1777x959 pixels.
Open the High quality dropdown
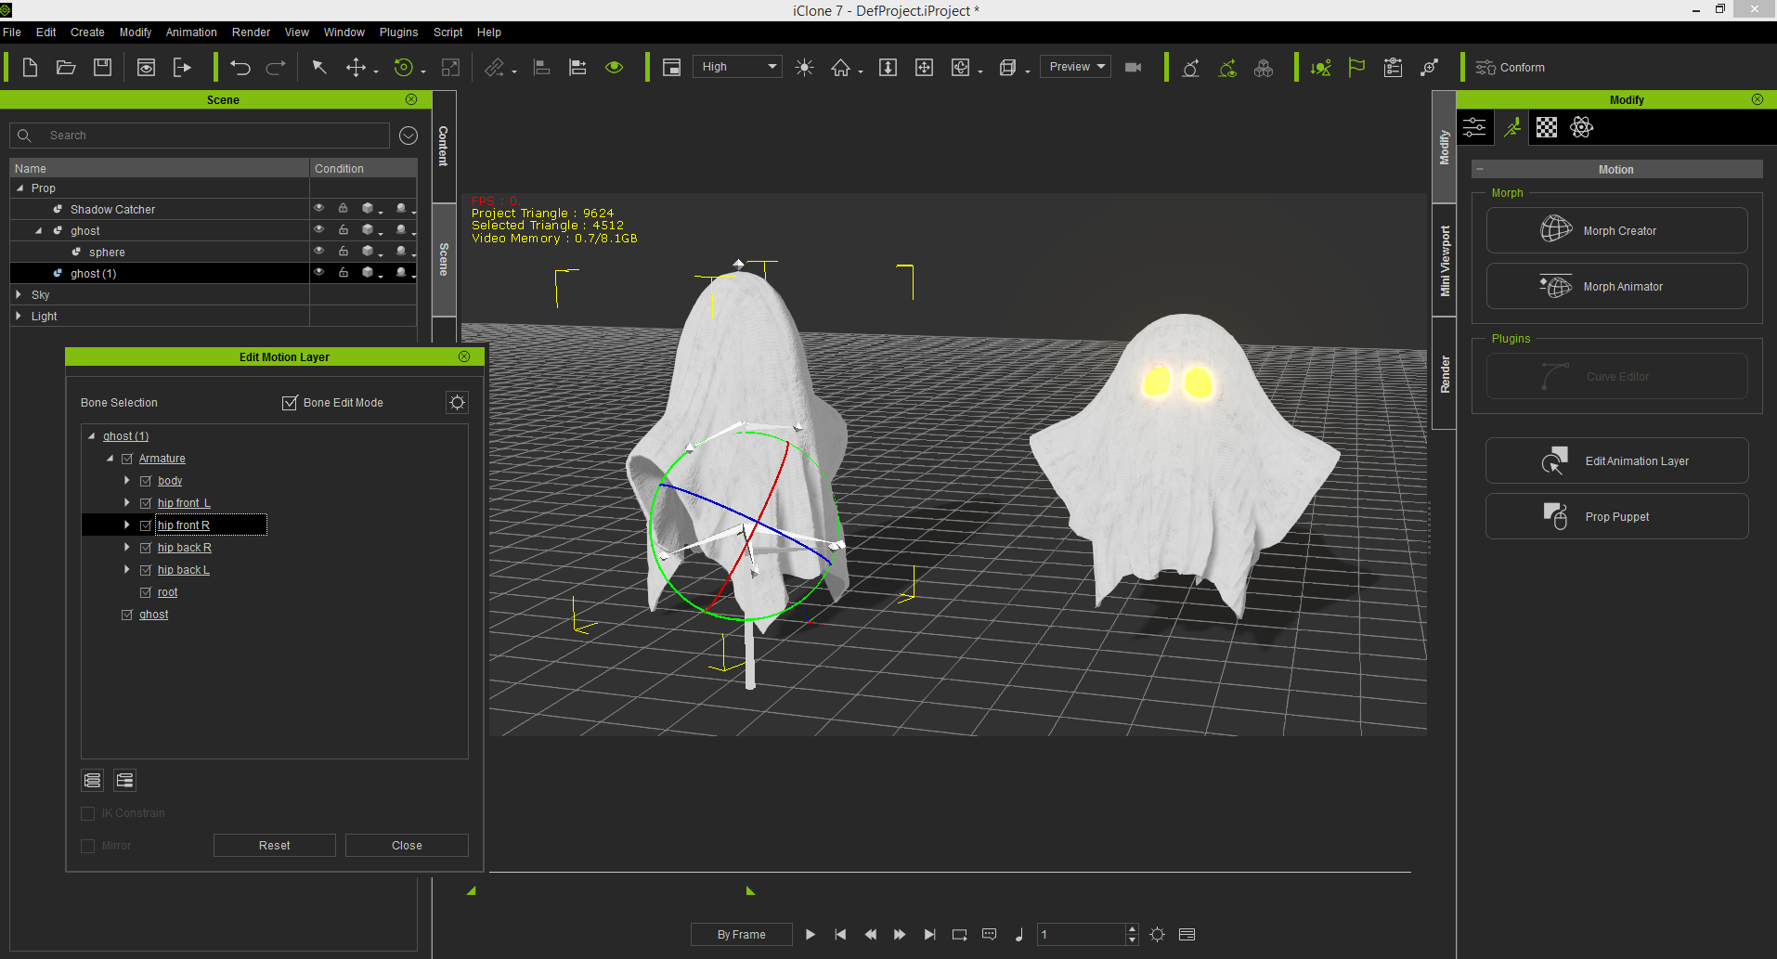click(x=737, y=67)
